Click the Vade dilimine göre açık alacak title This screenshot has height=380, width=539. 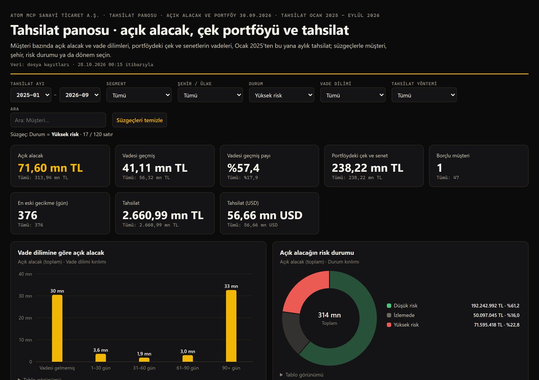[x=61, y=253]
